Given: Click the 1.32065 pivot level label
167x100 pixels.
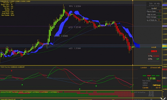Looking at the screenshot, I should coord(65,36).
